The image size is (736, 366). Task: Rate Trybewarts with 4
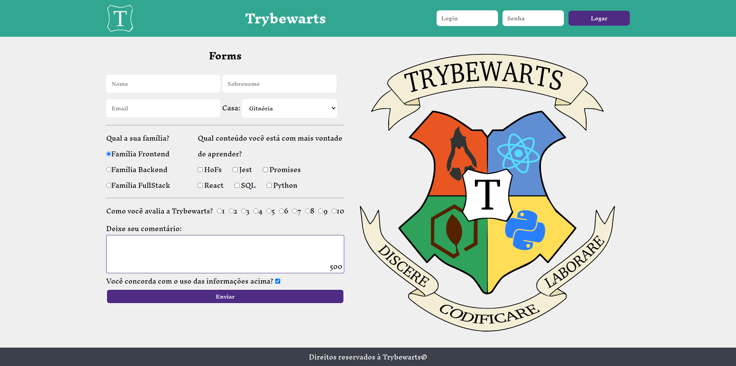tap(256, 211)
